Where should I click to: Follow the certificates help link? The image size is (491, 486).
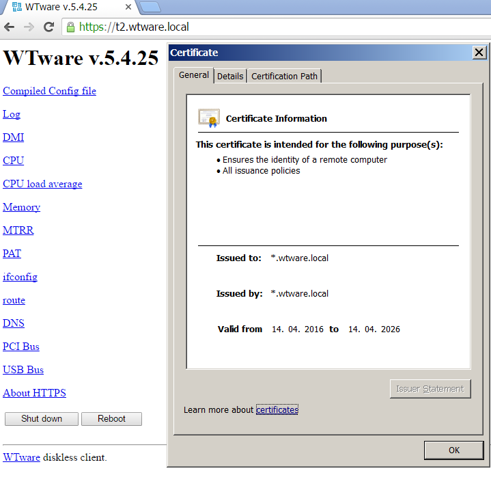click(x=277, y=409)
